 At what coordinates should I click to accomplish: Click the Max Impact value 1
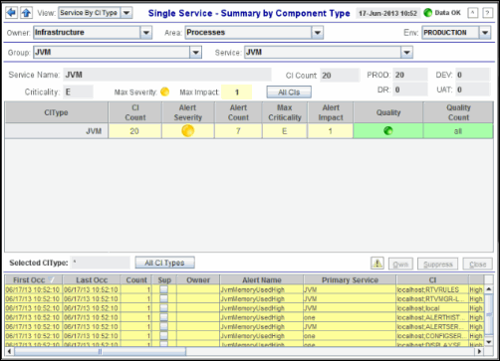pos(236,91)
